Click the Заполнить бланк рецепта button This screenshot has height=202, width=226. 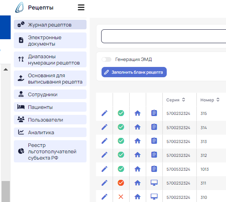click(134, 72)
